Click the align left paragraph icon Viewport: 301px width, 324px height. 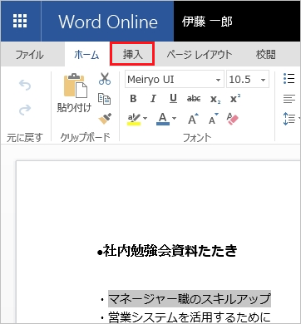[x=289, y=99]
